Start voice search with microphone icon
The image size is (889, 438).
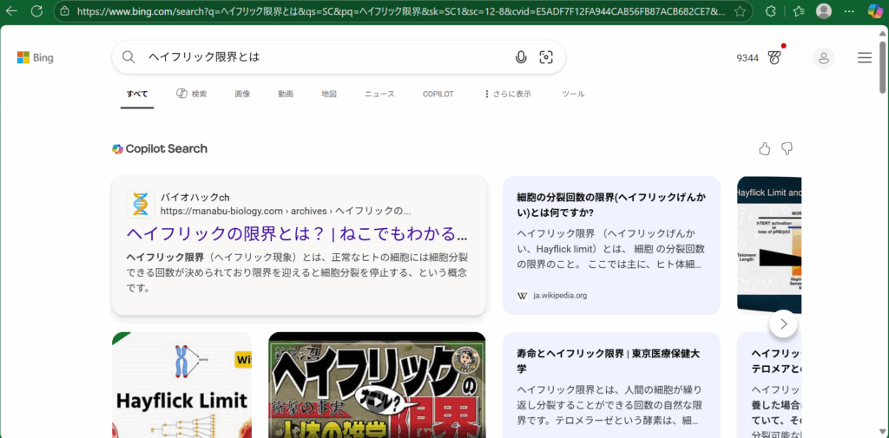click(x=521, y=57)
